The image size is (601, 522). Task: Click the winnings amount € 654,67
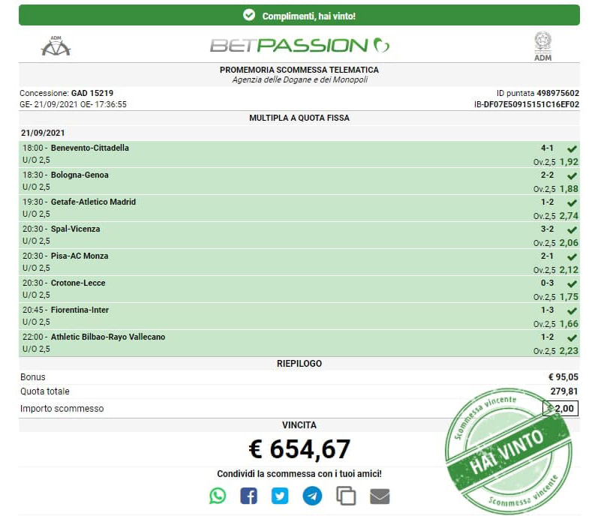pos(299,448)
